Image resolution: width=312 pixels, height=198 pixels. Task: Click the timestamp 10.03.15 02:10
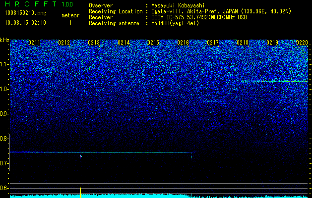click(25, 23)
